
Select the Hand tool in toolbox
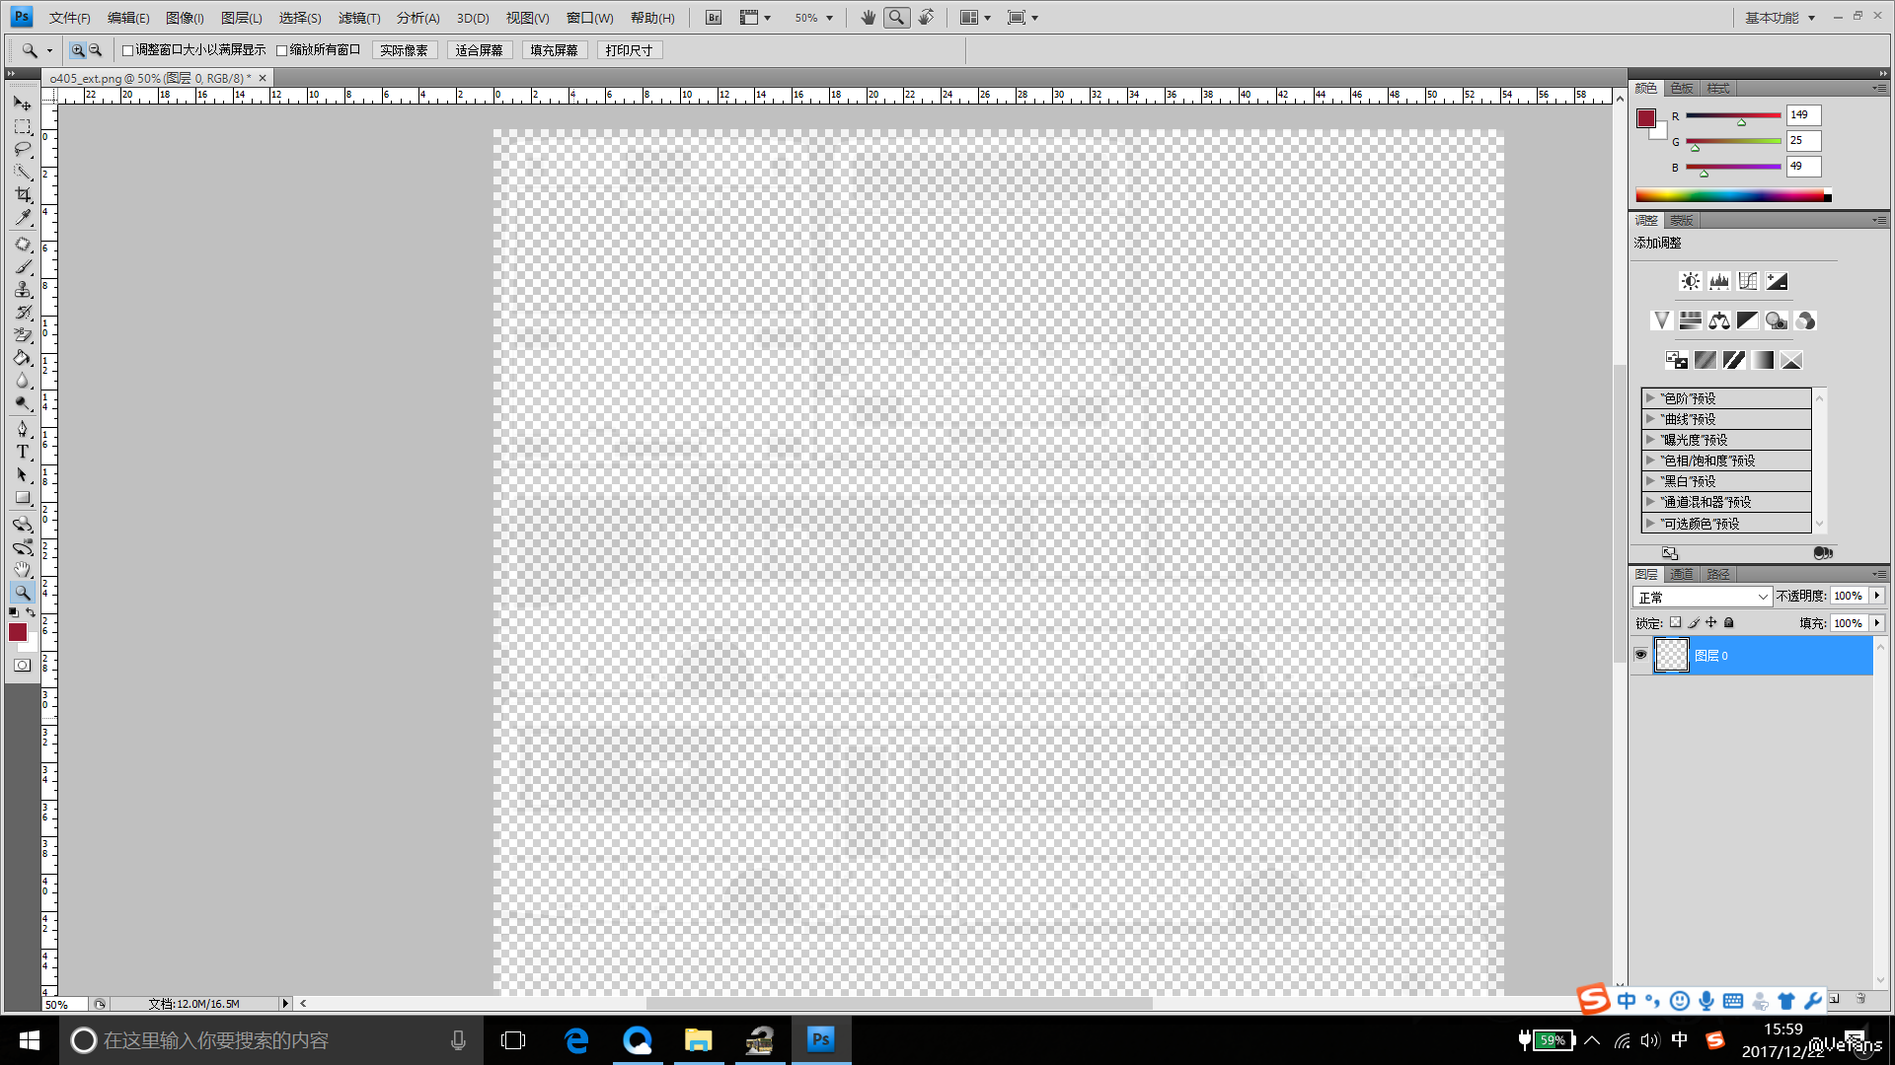point(23,569)
